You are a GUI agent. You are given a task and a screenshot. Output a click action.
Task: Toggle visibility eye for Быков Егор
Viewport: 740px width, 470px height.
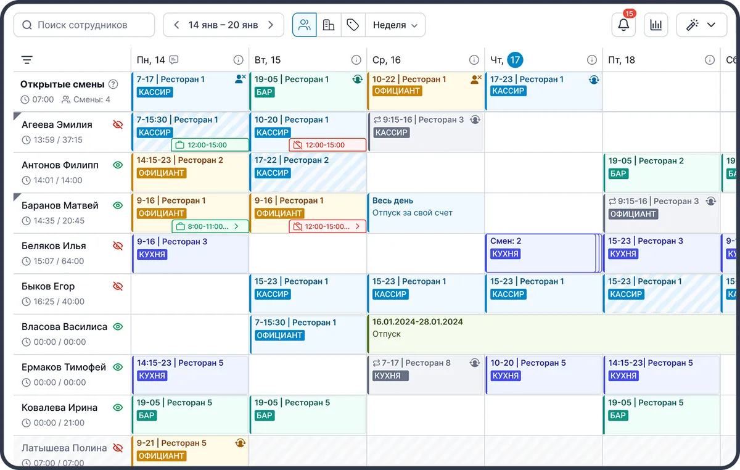(118, 286)
